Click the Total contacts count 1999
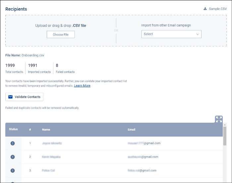The width and height of the screenshot is (232, 183). pyautogui.click(x=10, y=65)
